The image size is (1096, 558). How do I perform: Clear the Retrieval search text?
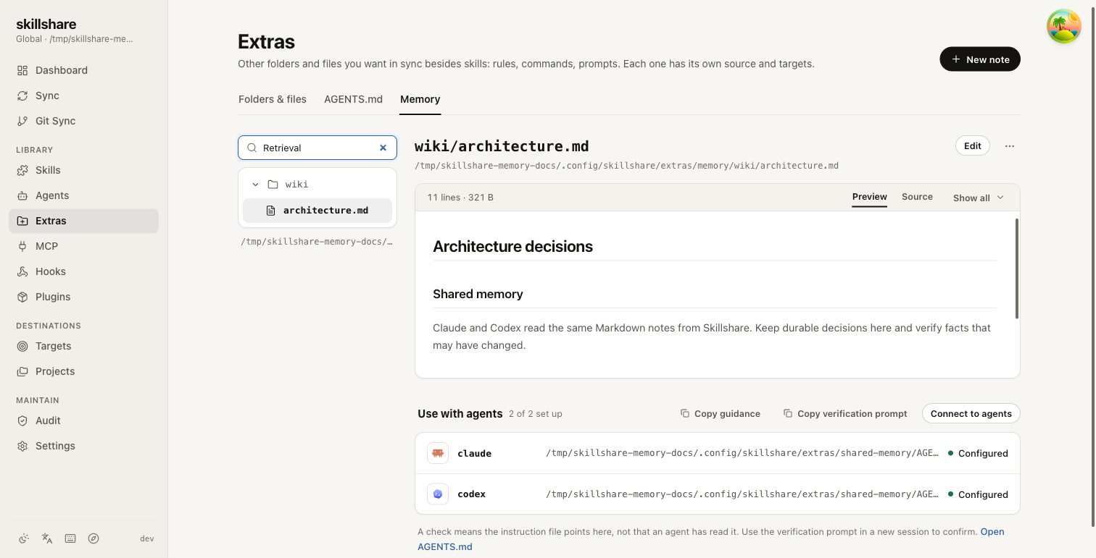383,148
